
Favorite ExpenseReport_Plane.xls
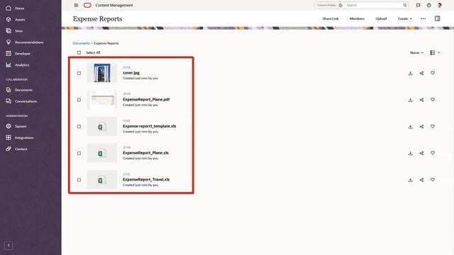coord(433,153)
